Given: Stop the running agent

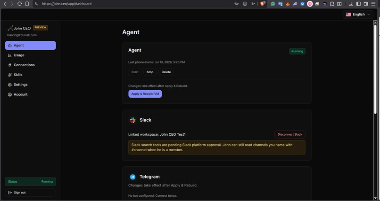Looking at the screenshot, I should coord(150,72).
